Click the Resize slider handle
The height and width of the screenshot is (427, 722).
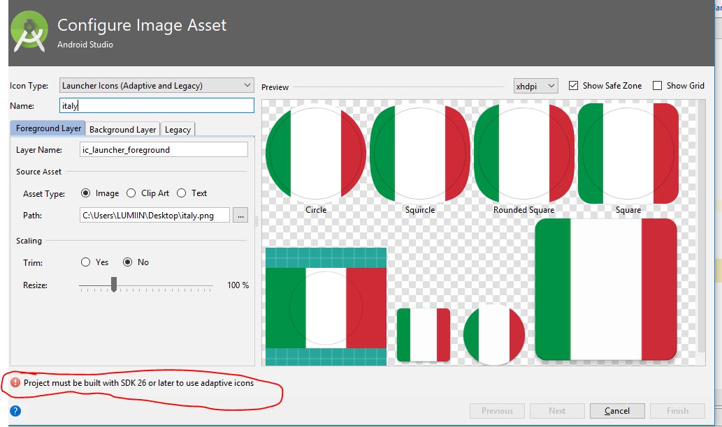coord(114,285)
